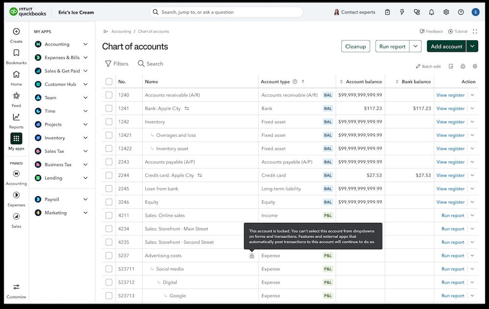
Task: Click the fullscreen expand icon
Action: pos(475,31)
